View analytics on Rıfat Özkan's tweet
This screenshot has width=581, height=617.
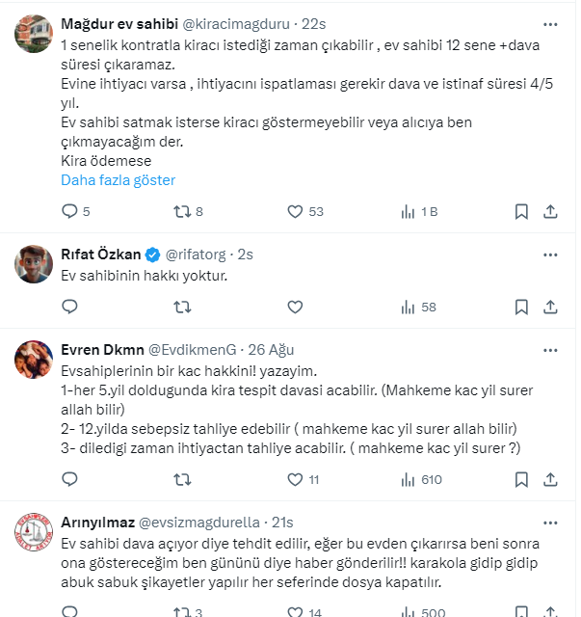tap(408, 307)
